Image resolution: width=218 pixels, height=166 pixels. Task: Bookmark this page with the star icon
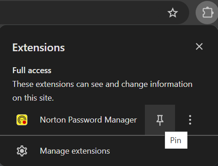tap(173, 13)
